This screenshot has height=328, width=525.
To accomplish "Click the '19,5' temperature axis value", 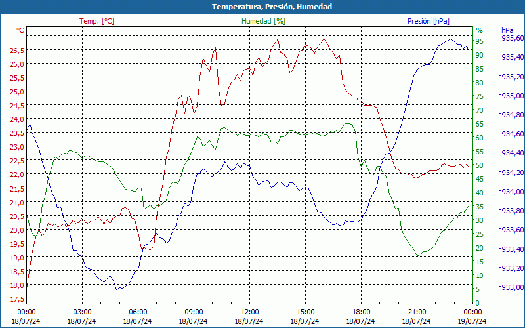I will [x=17, y=243].
